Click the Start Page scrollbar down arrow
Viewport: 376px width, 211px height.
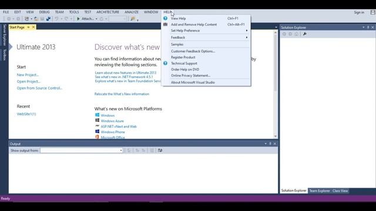[276, 136]
